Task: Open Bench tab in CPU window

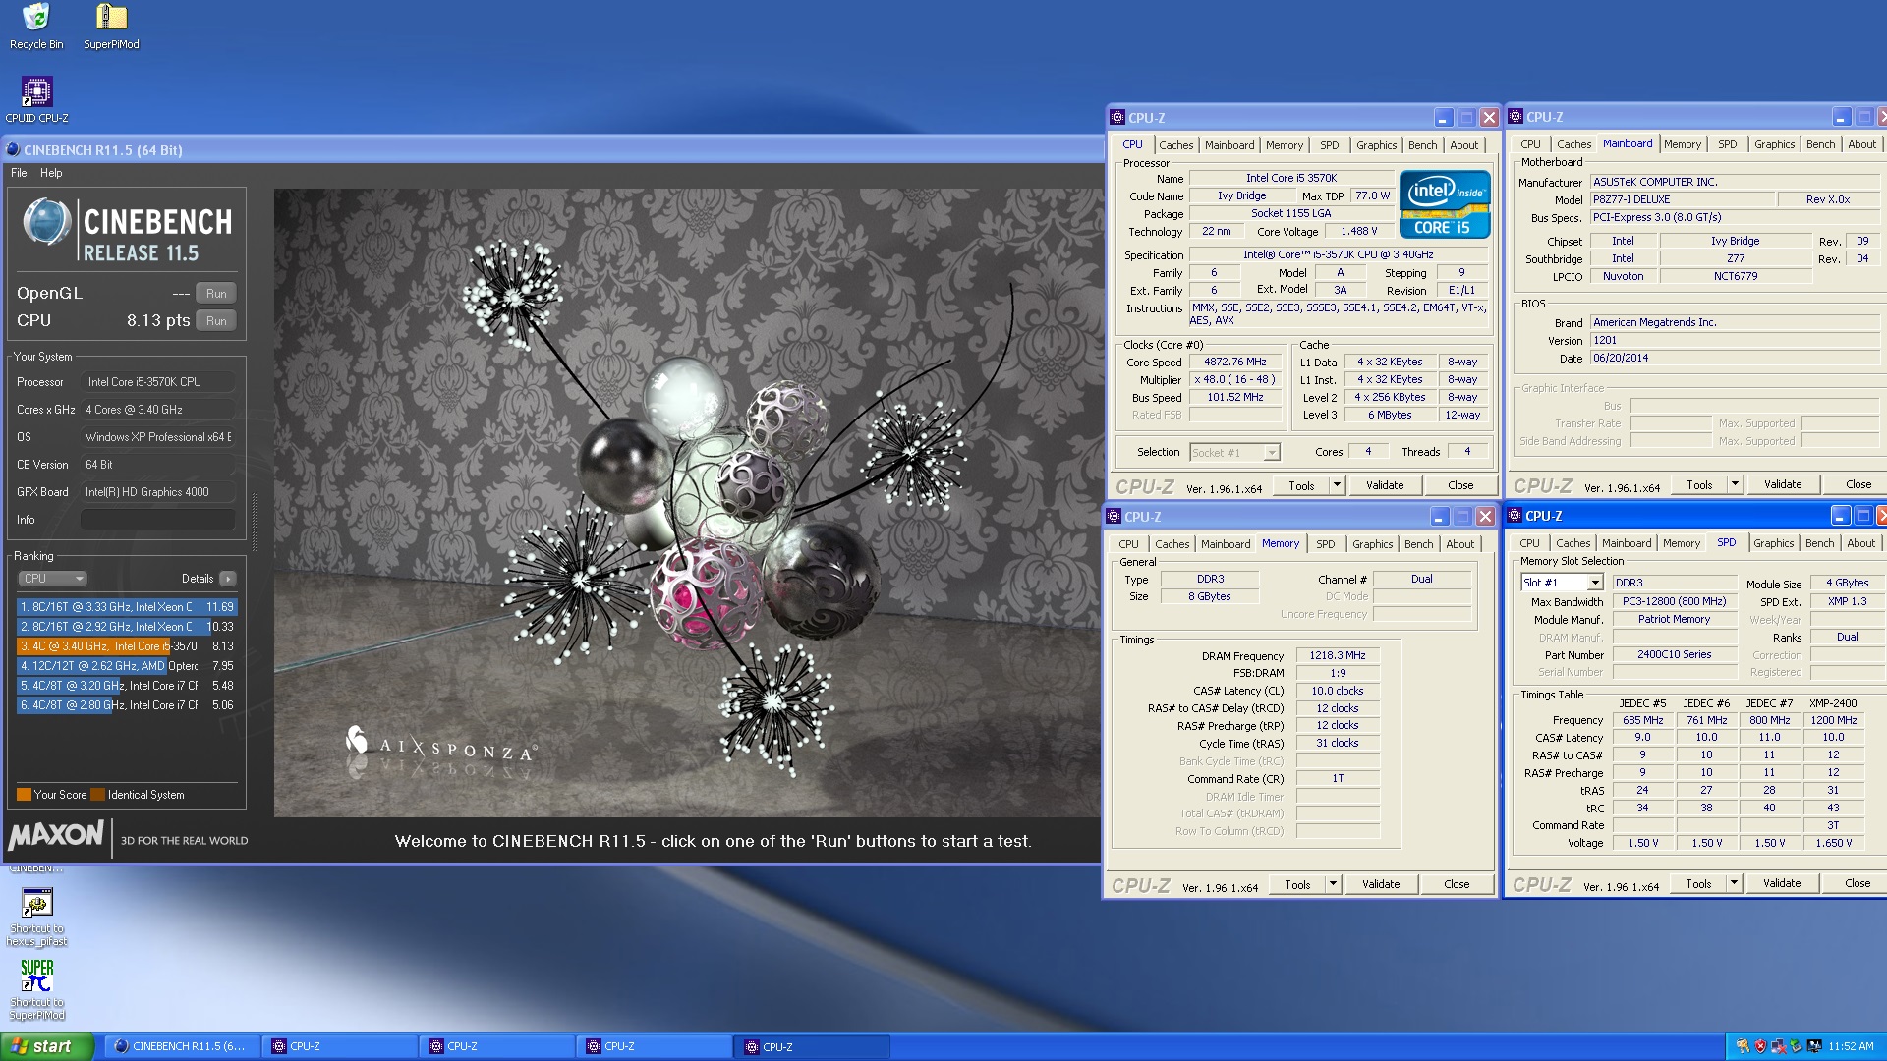Action: [x=1422, y=145]
